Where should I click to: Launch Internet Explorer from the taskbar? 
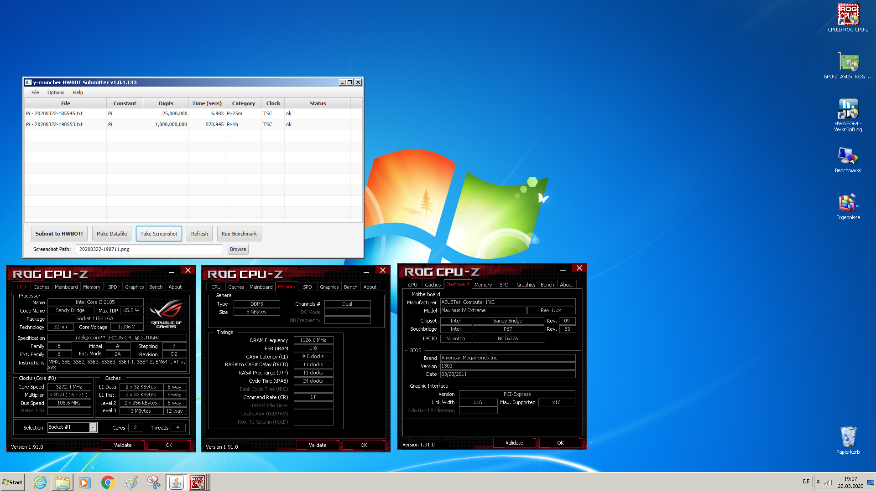(x=40, y=482)
